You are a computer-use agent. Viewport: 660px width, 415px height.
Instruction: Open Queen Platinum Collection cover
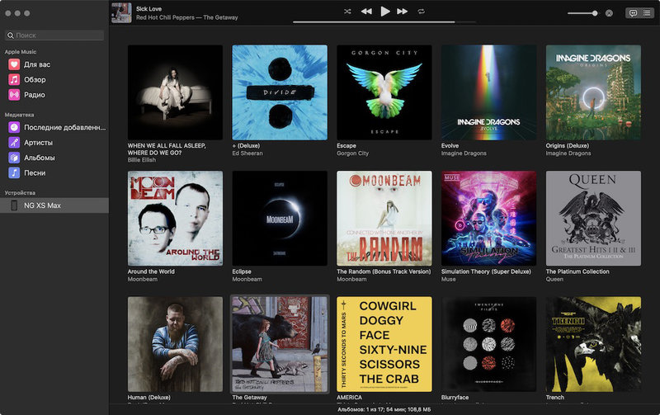tap(593, 218)
